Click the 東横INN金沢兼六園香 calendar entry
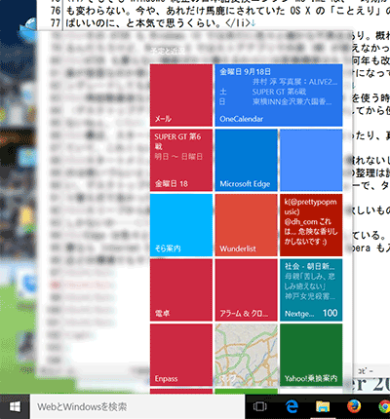Viewport: 390px width, 419px height. [x=292, y=101]
